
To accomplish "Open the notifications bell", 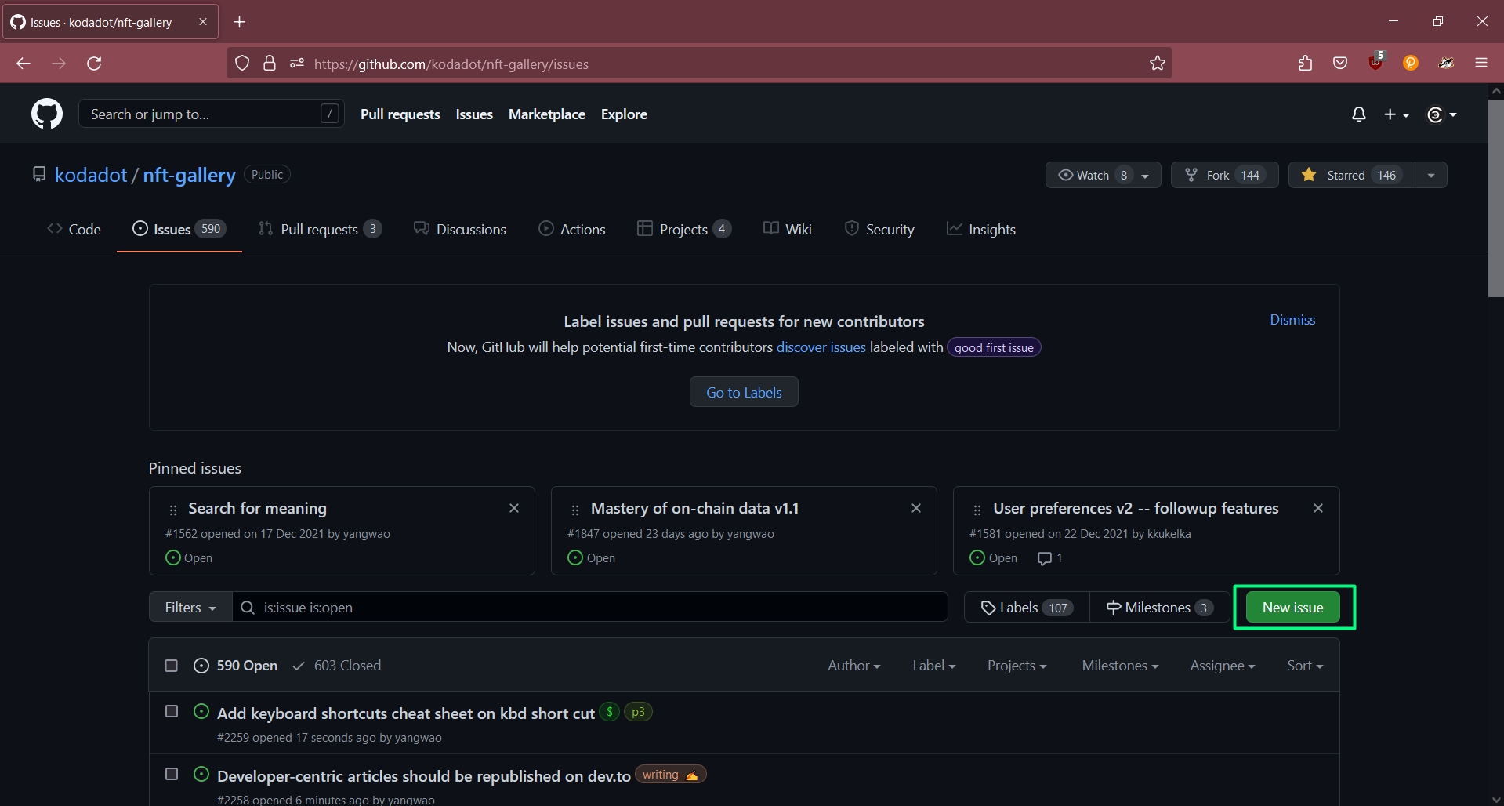I will coord(1358,114).
